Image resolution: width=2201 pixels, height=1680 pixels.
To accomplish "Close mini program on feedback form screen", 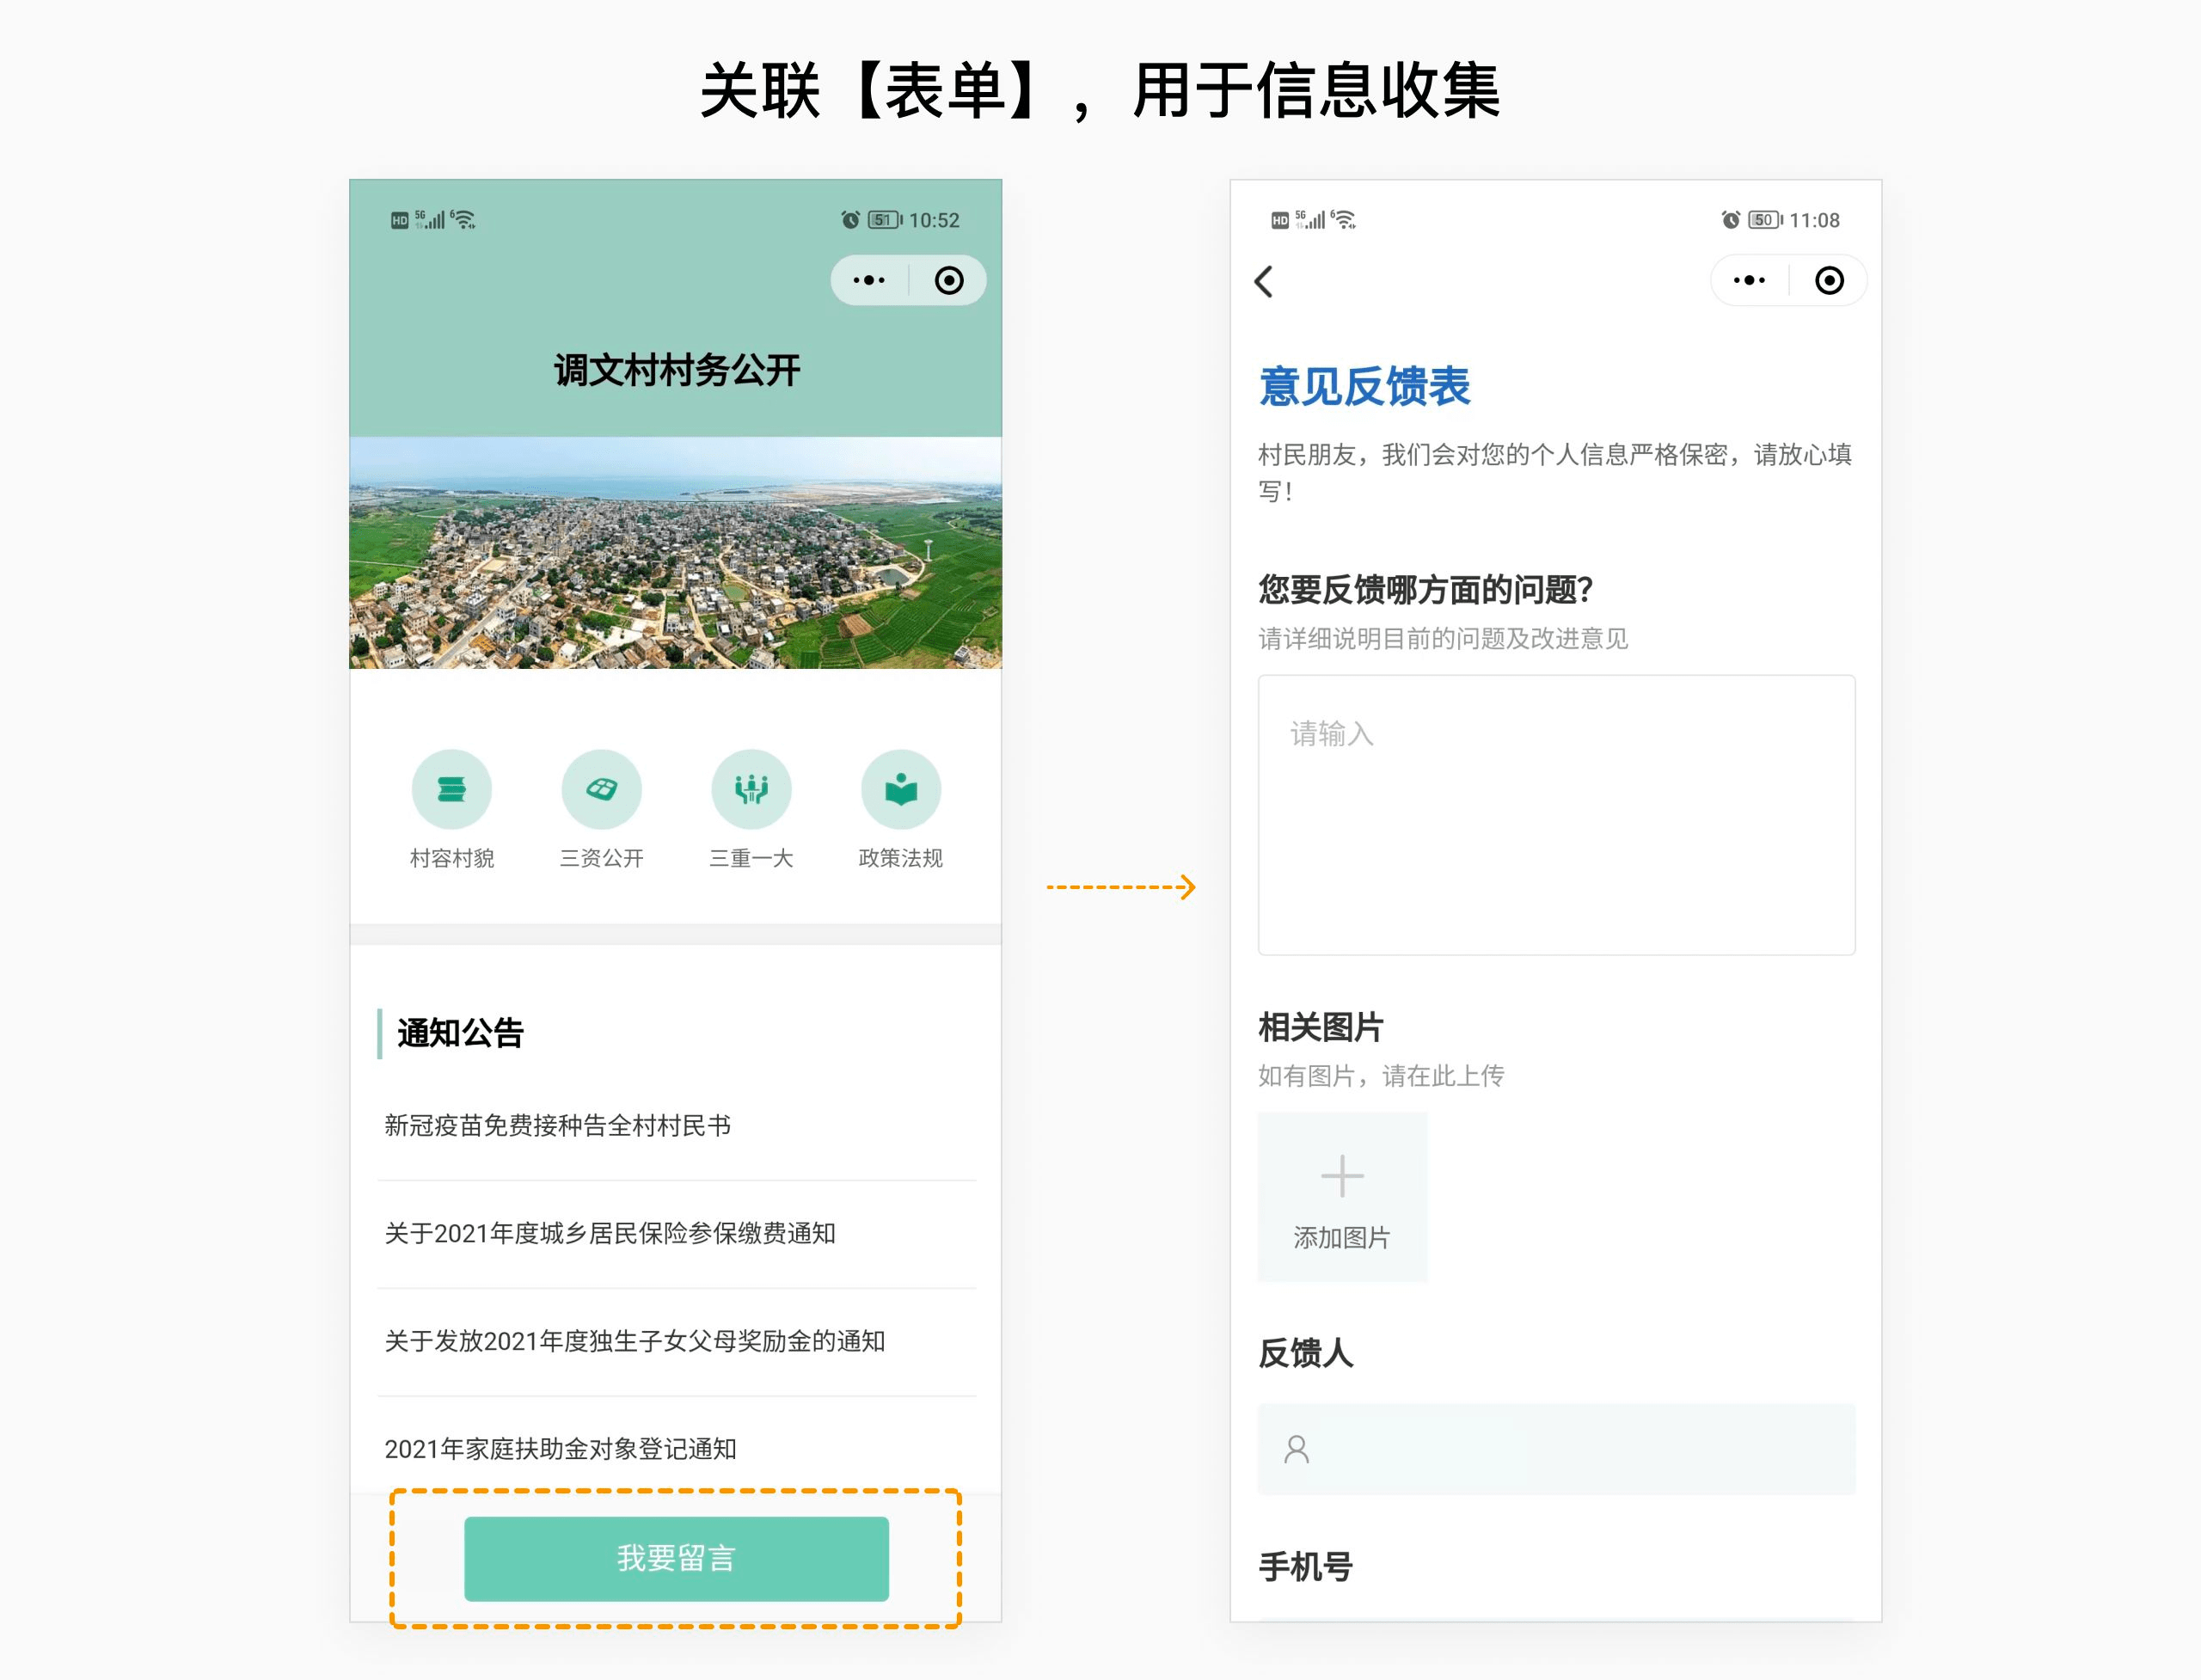I will [1829, 280].
